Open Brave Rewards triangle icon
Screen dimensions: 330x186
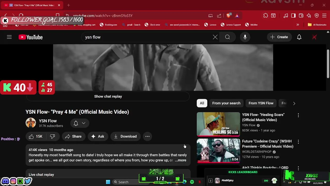(x=237, y=16)
